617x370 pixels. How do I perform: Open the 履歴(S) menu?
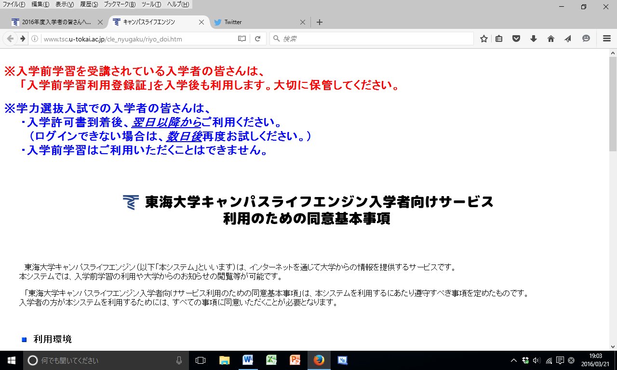tap(89, 4)
